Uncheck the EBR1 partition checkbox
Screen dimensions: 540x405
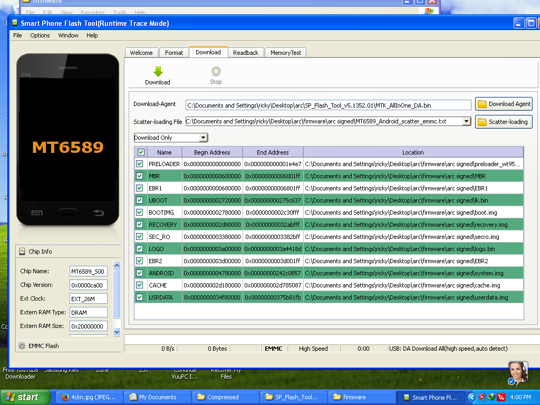click(139, 188)
